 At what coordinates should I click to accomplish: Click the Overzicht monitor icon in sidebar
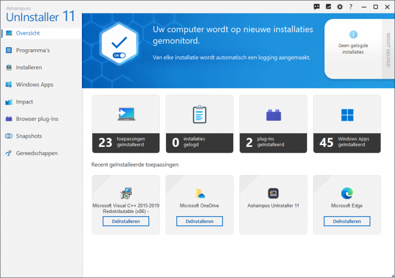point(9,33)
